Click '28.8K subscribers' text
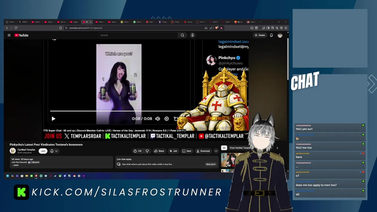Image resolution: width=377 pixels, height=212 pixels. point(25,153)
